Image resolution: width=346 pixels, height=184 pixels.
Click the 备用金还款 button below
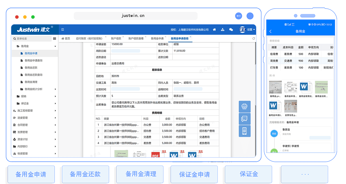click(x=85, y=174)
